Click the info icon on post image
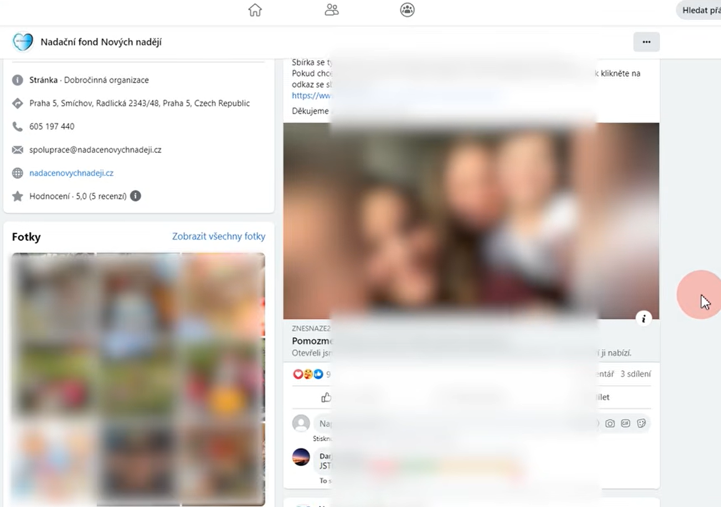Image resolution: width=721 pixels, height=507 pixels. 643,318
